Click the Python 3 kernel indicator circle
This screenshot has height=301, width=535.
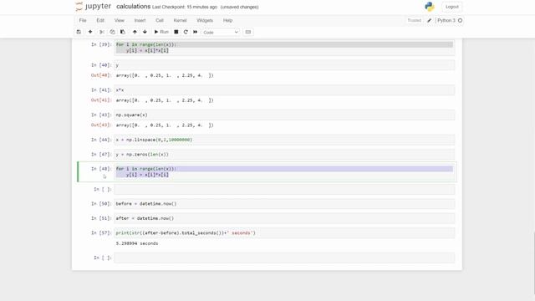click(x=460, y=20)
